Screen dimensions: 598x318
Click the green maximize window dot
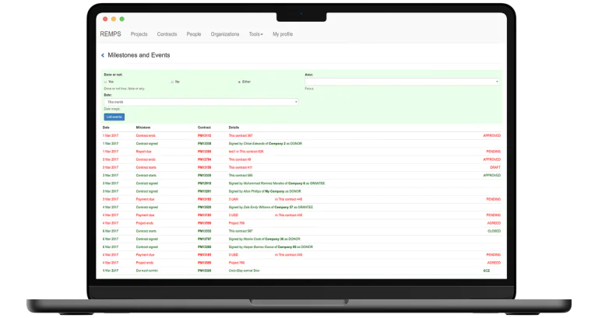[122, 19]
